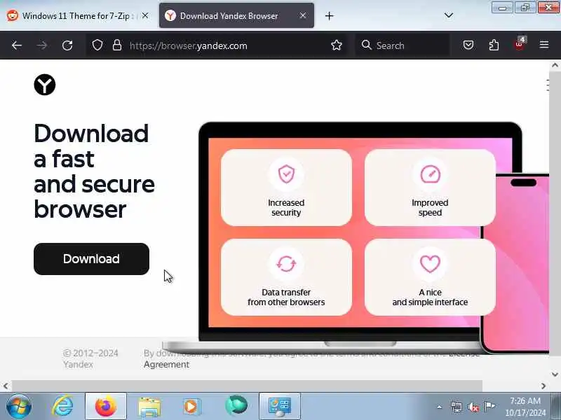Click the nice and simple interface heart icon
The image size is (561, 420).
[430, 264]
